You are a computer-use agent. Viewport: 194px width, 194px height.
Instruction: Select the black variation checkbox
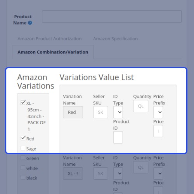coord(23,177)
